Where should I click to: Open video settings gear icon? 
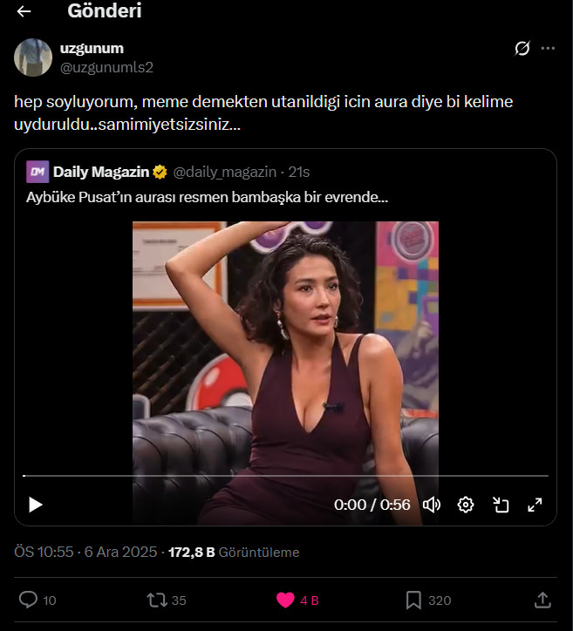(466, 505)
